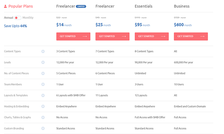224x134 pixels.
Task: Select the Essentials plan heading
Action: (x=143, y=6)
